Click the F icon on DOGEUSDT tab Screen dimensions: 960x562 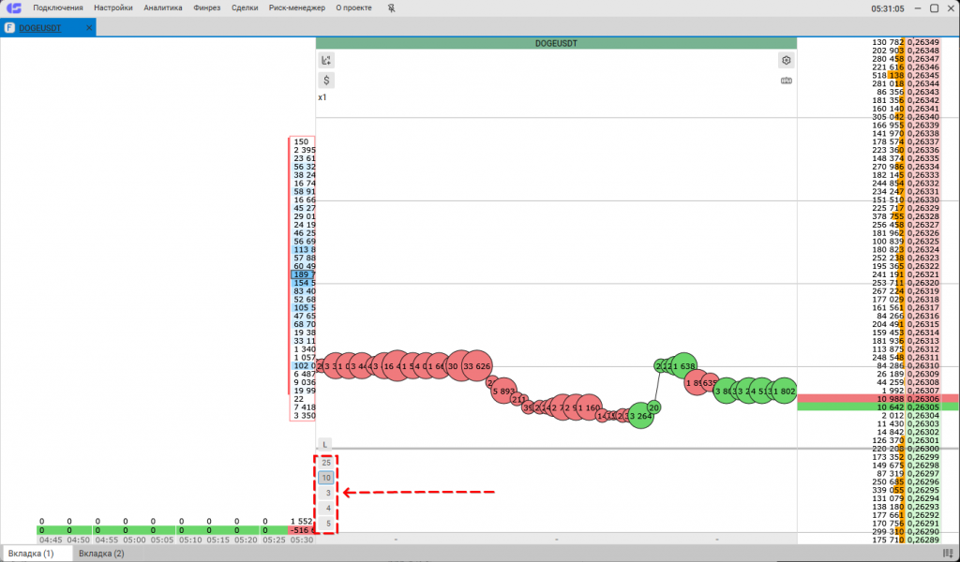pos(9,28)
